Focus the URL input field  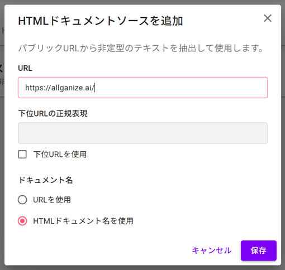coord(142,88)
